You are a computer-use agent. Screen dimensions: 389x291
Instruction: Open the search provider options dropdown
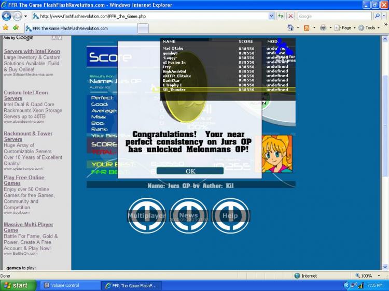pos(384,16)
